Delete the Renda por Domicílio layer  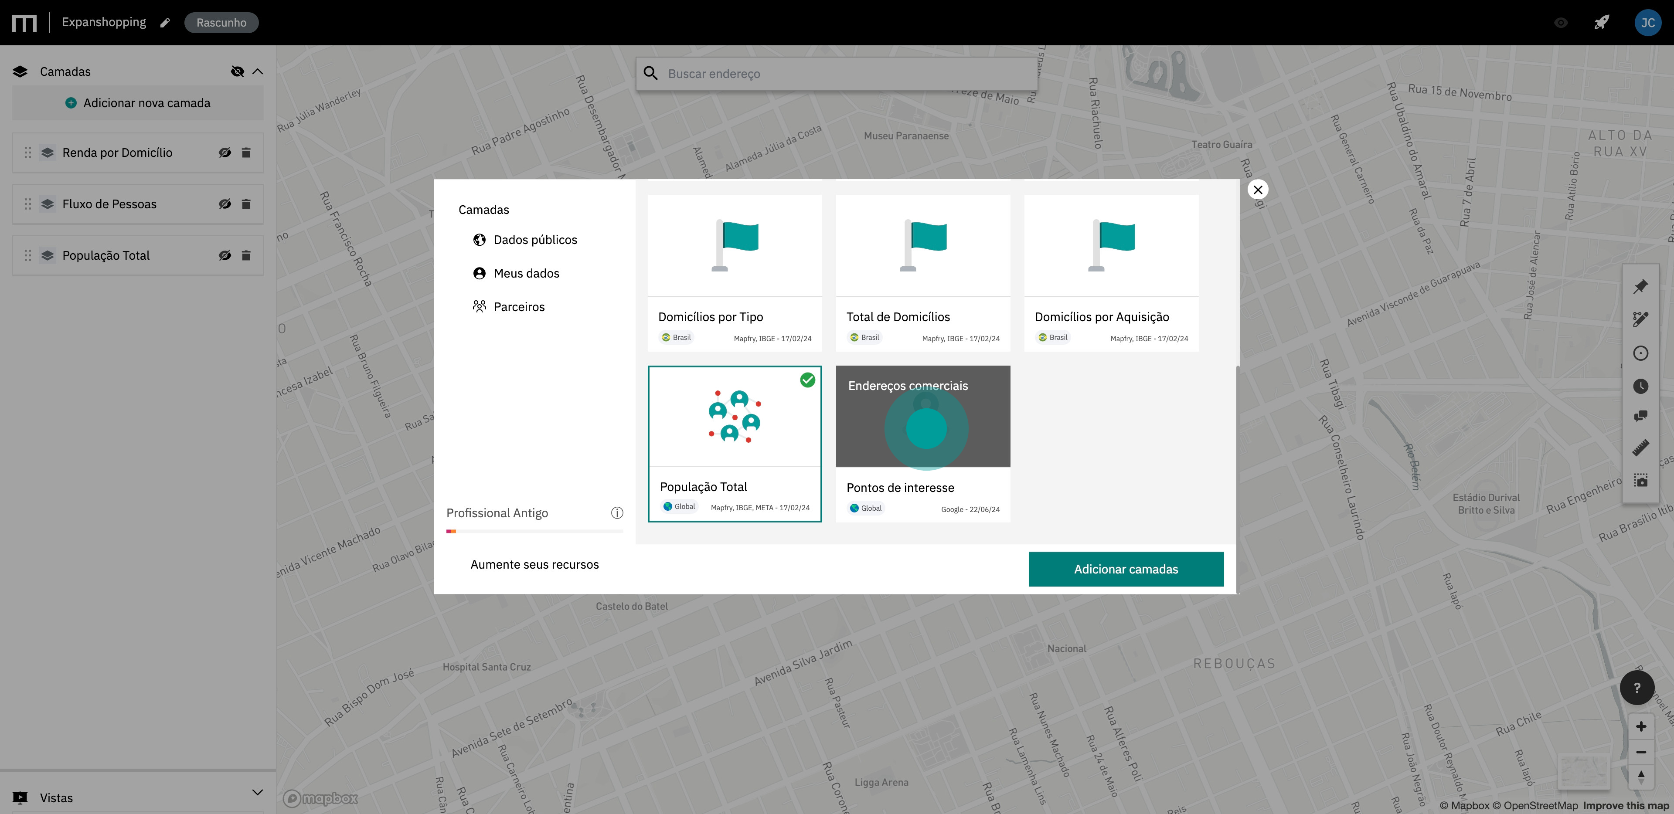[246, 153]
